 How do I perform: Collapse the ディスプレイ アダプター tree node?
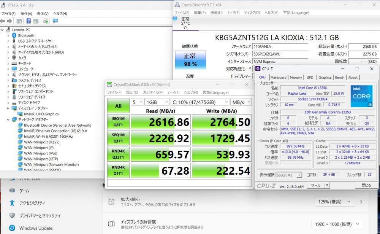point(9,108)
